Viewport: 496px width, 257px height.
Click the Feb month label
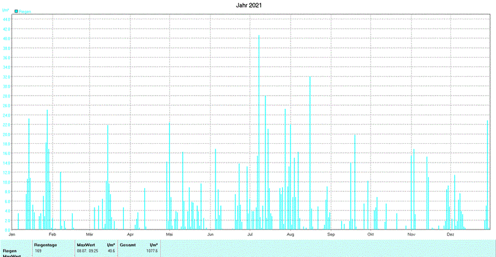click(52, 234)
